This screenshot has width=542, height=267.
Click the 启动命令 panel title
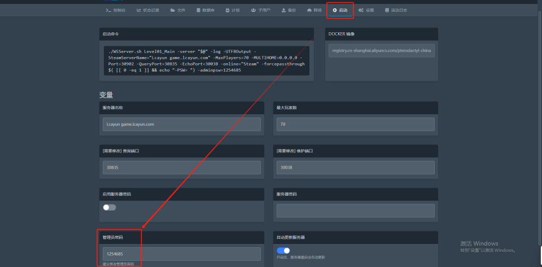(x=111, y=34)
